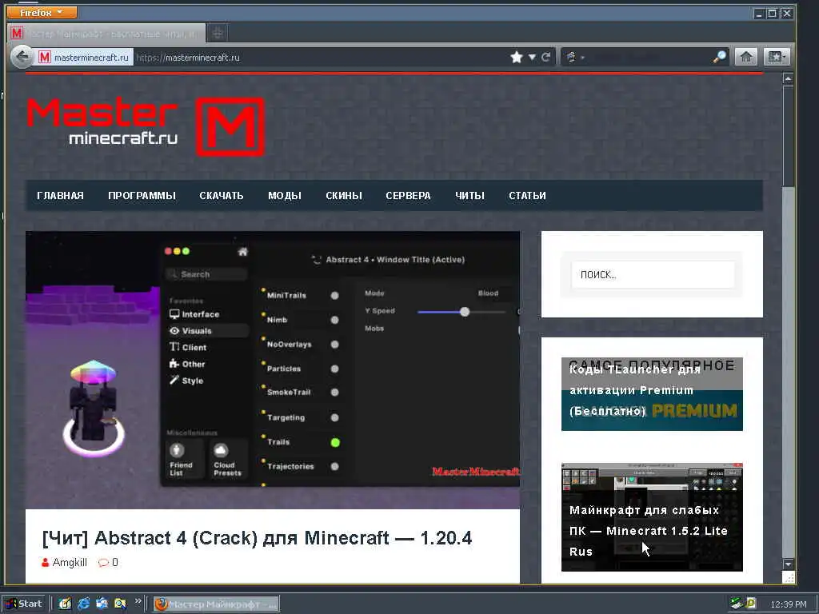The width and height of the screenshot is (819, 614).
Task: Click the home icon in cheat screenshot
Action: click(x=242, y=252)
